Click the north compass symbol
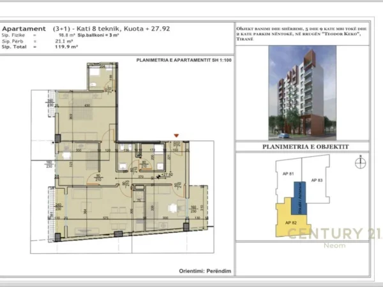This screenshot has height=287, width=383. [x=361, y=163]
